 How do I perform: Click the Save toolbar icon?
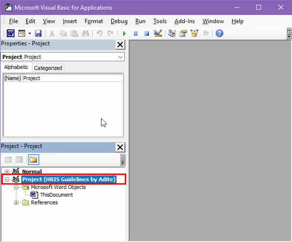(x=38, y=33)
